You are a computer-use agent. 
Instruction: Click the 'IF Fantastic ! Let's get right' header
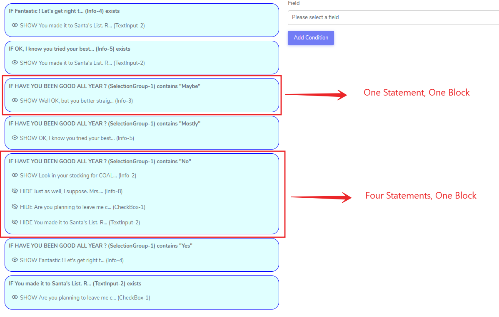tap(64, 11)
